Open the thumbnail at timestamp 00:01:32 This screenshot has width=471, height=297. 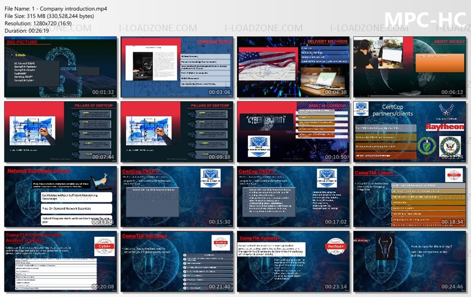tap(61, 67)
